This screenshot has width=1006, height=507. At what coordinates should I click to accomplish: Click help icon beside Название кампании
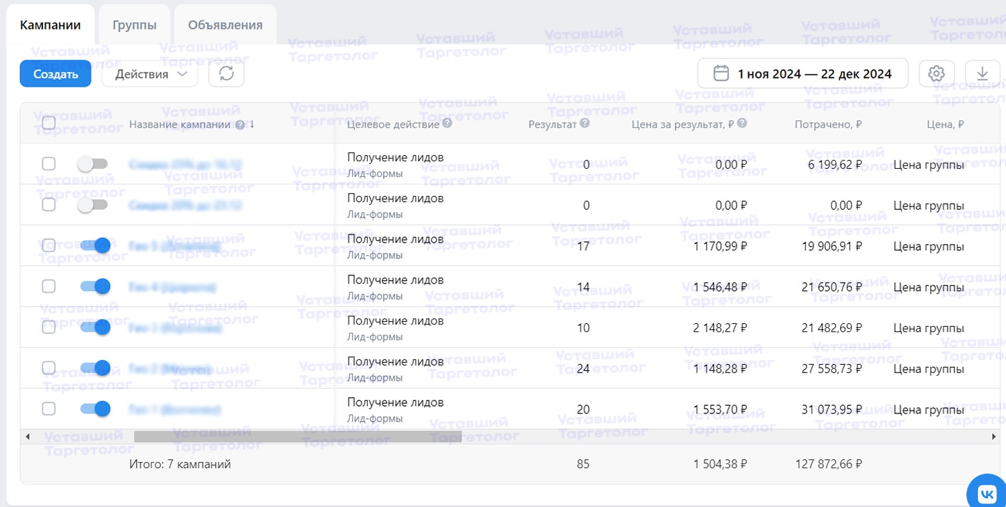click(240, 124)
